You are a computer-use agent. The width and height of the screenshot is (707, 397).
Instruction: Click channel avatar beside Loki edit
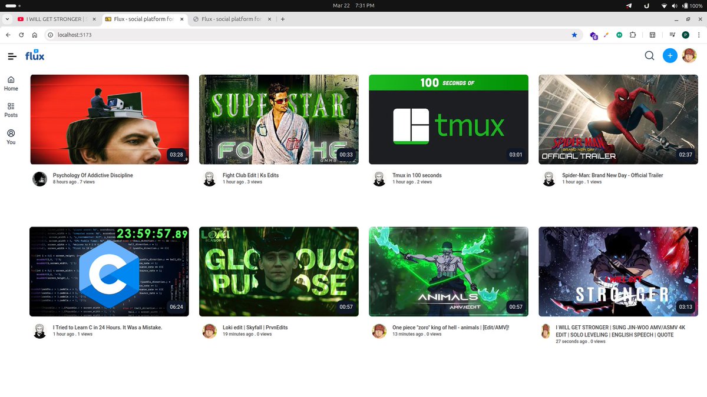click(x=209, y=331)
